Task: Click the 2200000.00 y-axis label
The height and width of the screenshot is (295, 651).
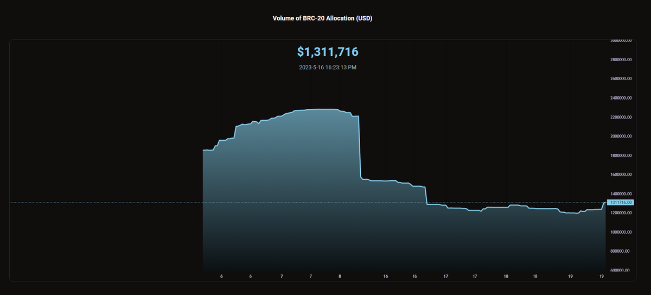Action: pos(621,117)
